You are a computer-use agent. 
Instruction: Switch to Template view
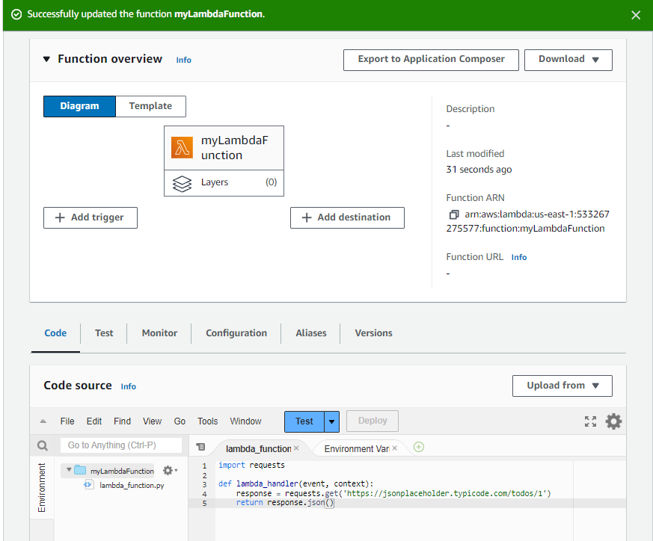pyautogui.click(x=150, y=106)
